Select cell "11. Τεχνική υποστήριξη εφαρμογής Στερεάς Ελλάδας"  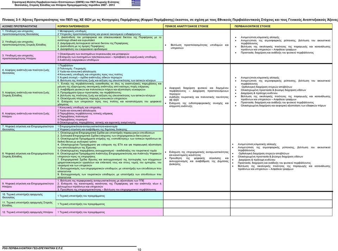point(28,204)
